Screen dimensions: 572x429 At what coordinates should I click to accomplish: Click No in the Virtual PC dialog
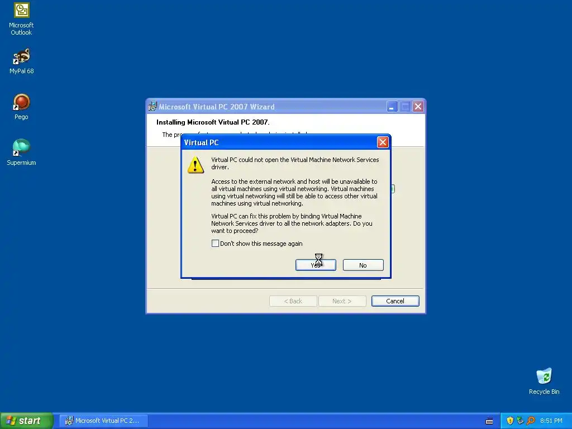pos(363,265)
